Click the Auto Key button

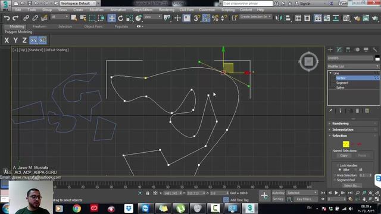(278, 193)
